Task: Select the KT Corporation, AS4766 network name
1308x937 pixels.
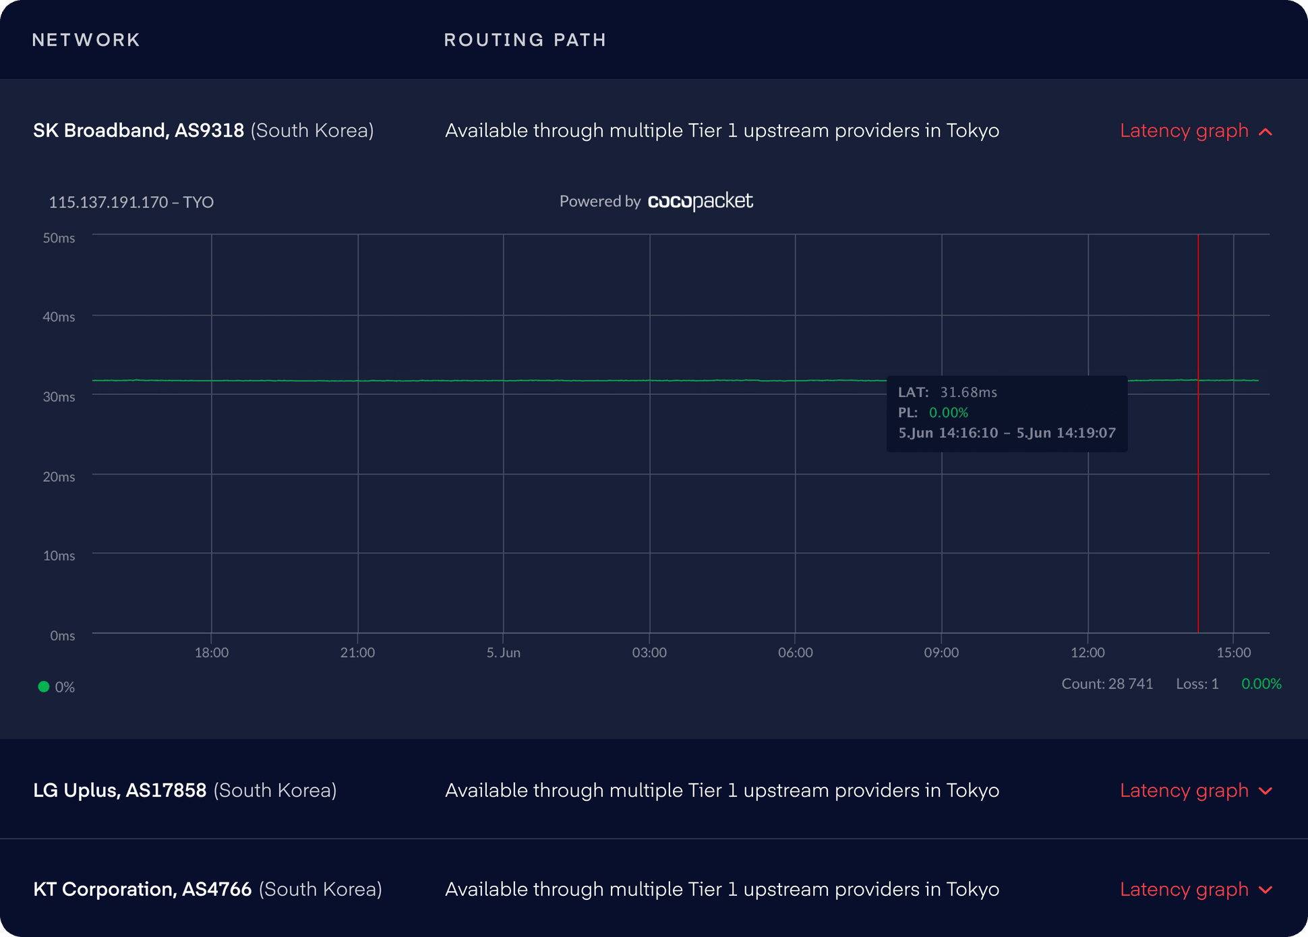Action: pyautogui.click(x=142, y=890)
